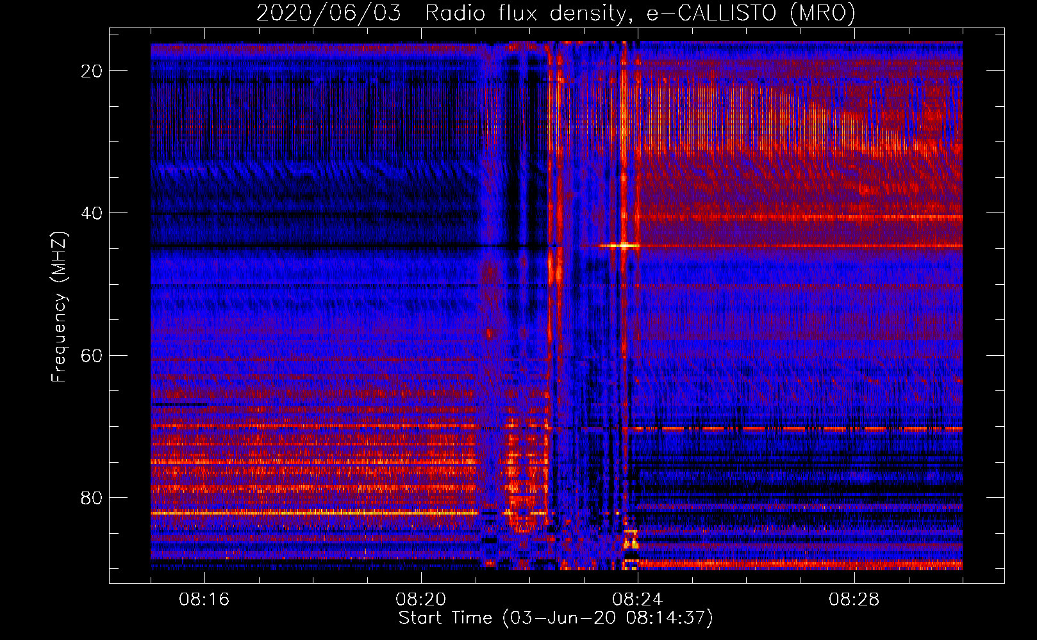Click the 20 frequency tick label

[x=92, y=71]
